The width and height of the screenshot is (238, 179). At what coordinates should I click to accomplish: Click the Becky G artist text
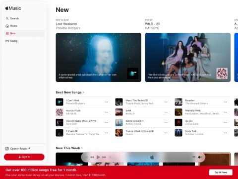tap(130, 114)
